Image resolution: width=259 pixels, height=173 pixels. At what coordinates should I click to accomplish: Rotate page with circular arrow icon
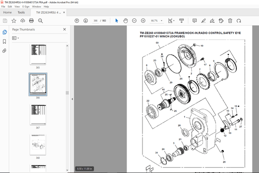coord(239,20)
